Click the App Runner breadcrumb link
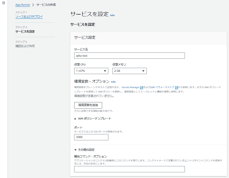Image resolution: width=229 pixels, height=178 pixels. pyautogui.click(x=23, y=5)
